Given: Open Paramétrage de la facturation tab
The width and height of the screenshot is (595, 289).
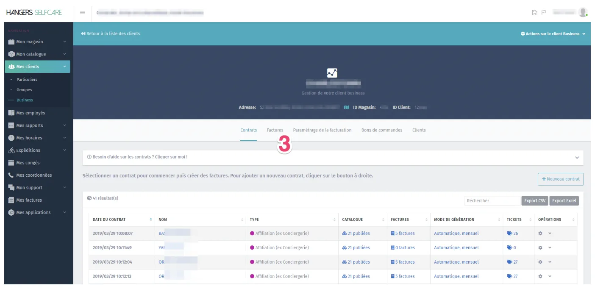Looking at the screenshot, I should coord(323,130).
